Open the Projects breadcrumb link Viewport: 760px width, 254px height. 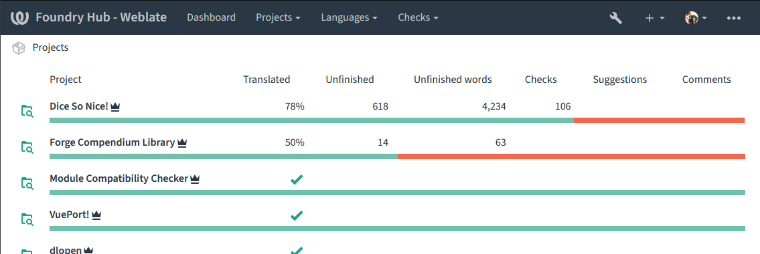[x=50, y=47]
